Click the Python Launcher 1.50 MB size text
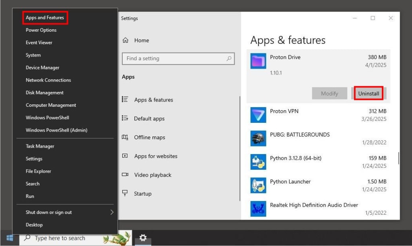The height and width of the screenshot is (246, 412). pos(377,181)
